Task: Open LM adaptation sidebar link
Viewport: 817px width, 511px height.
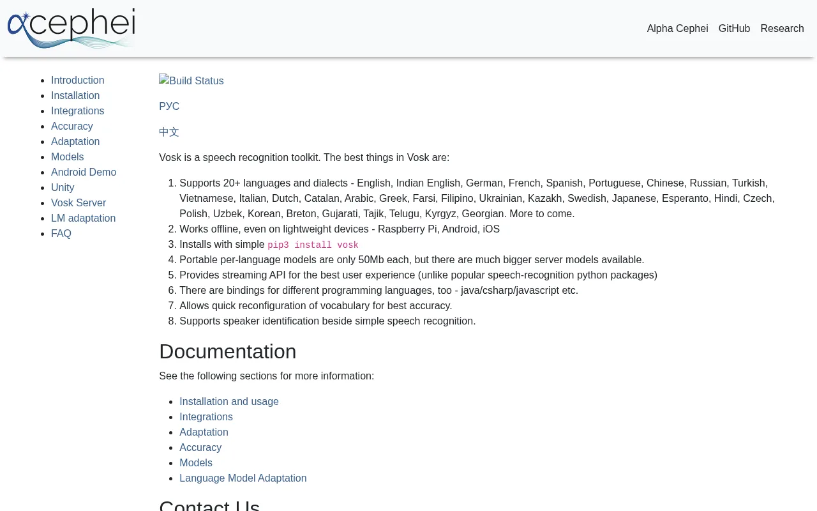Action: pyautogui.click(x=83, y=218)
